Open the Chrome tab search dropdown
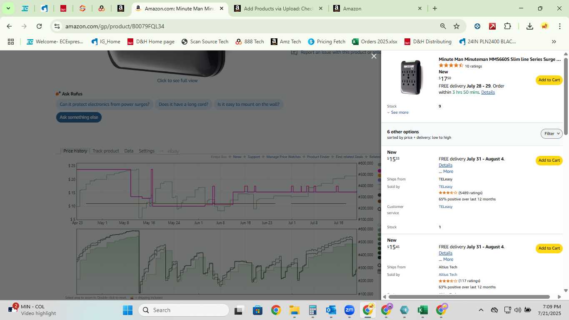 click(8, 8)
